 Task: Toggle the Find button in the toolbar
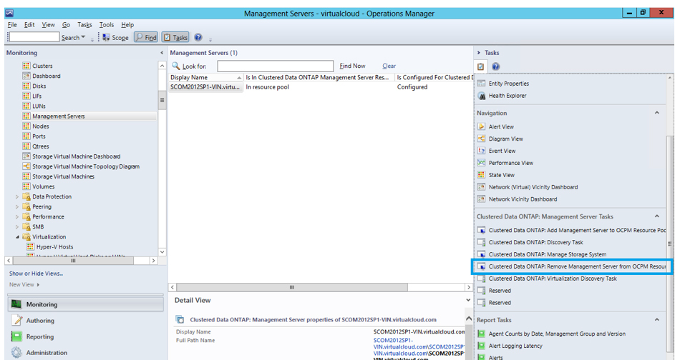pos(146,38)
